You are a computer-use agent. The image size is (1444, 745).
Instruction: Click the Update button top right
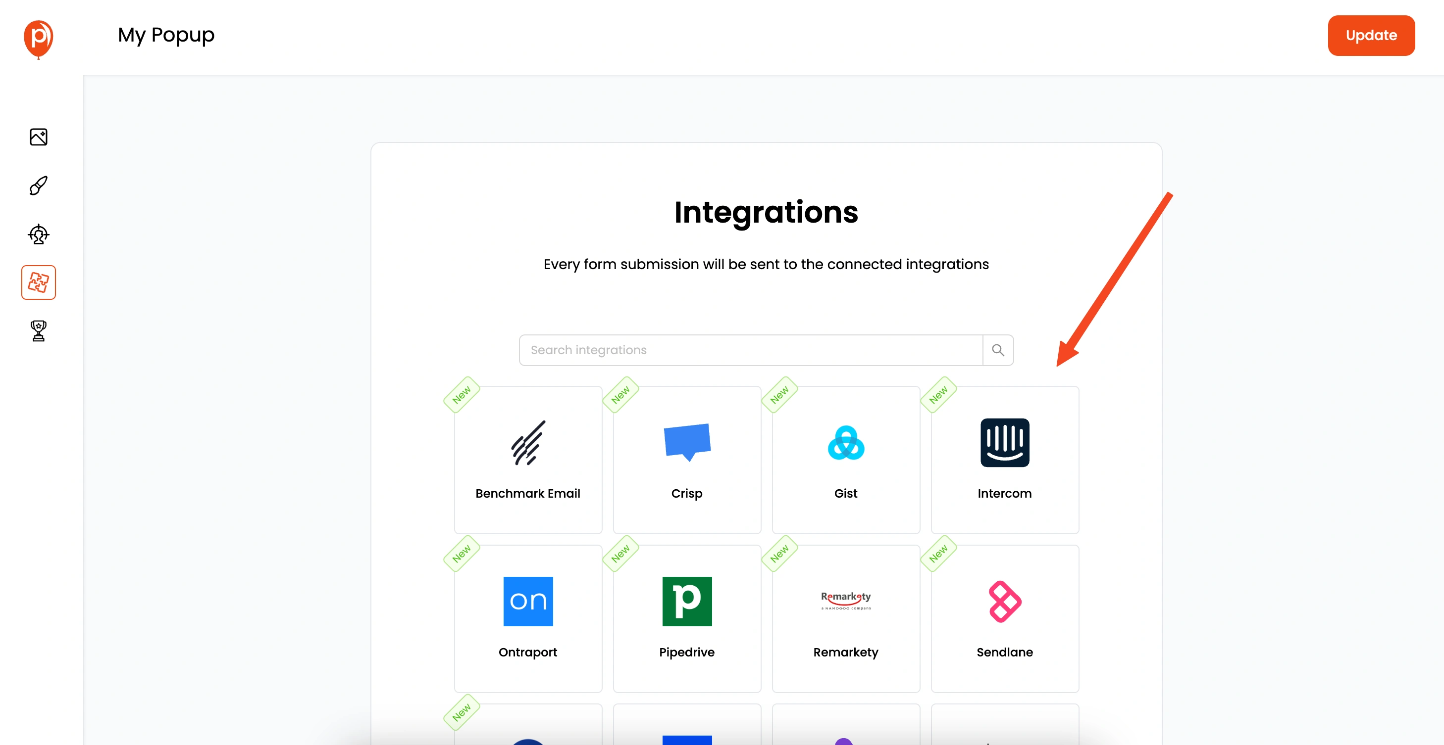[1372, 35]
